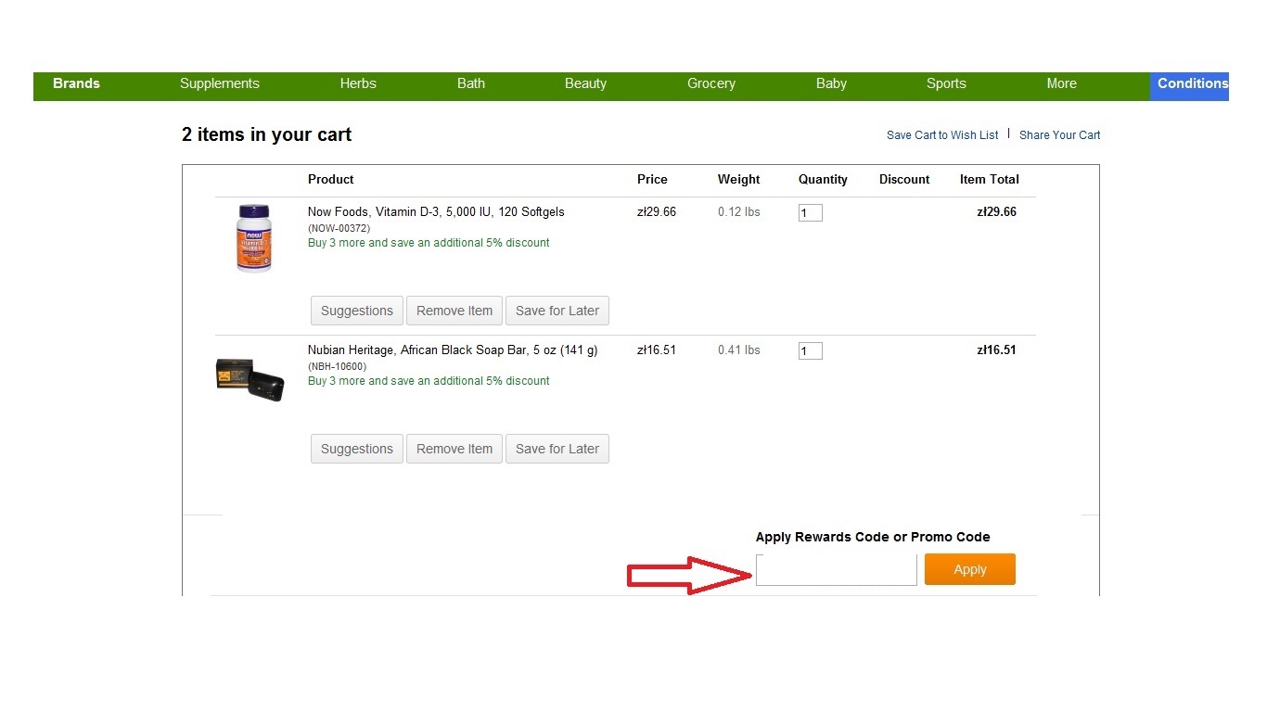Open the Brands menu
Image resolution: width=1267 pixels, height=712 pixels.
pyautogui.click(x=76, y=83)
